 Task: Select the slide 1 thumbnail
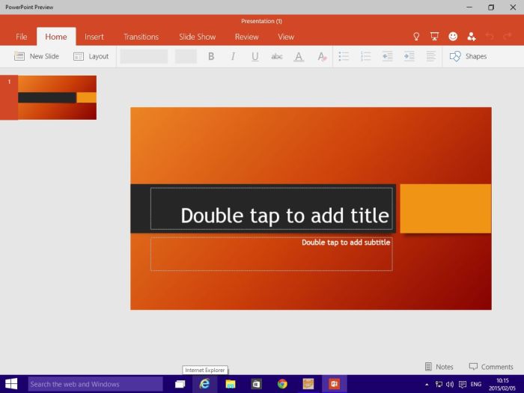[57, 97]
